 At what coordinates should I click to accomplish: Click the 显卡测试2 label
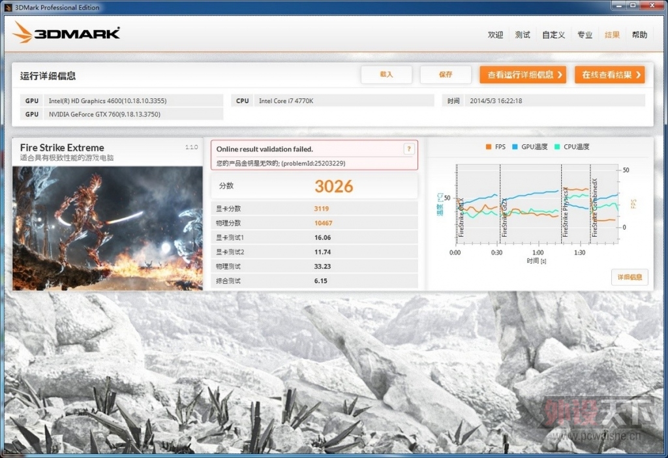pos(230,252)
